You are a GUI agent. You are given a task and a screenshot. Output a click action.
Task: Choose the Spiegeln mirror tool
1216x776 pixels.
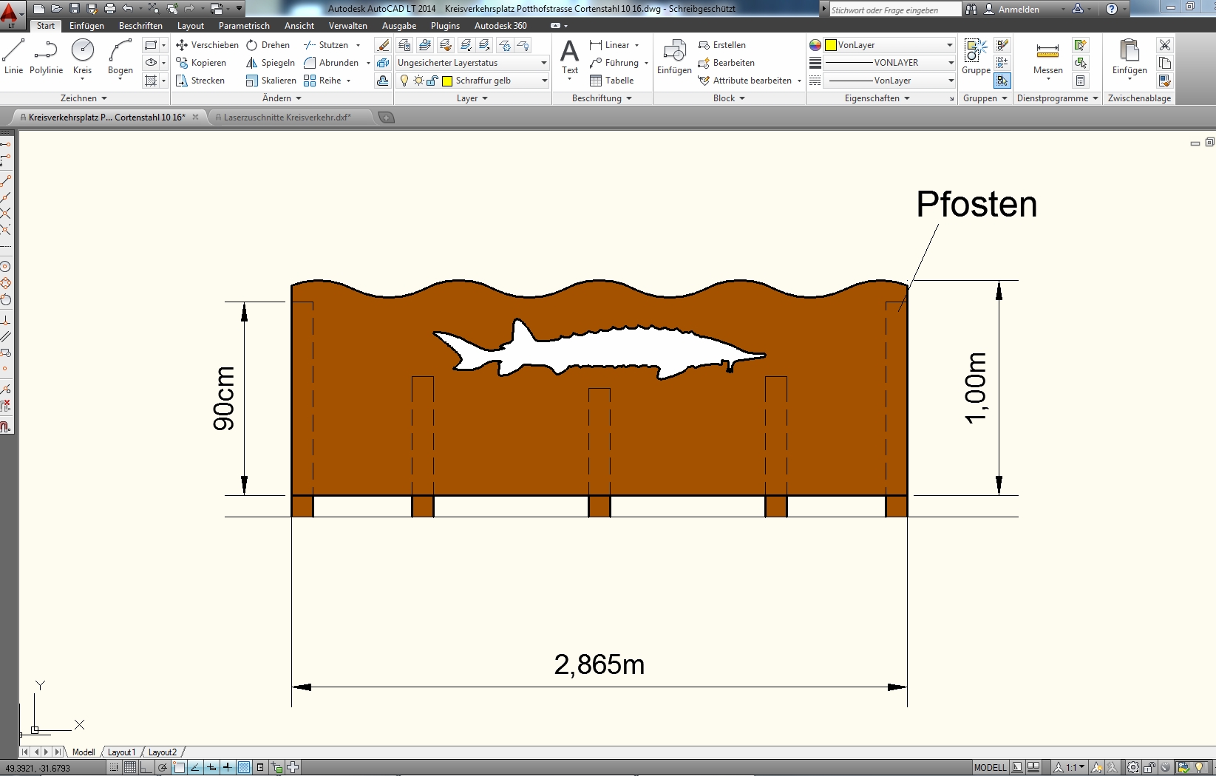click(x=271, y=63)
